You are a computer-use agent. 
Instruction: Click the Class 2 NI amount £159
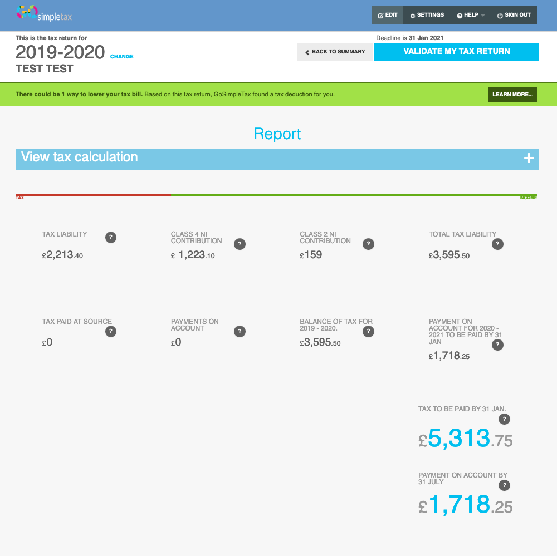click(311, 255)
